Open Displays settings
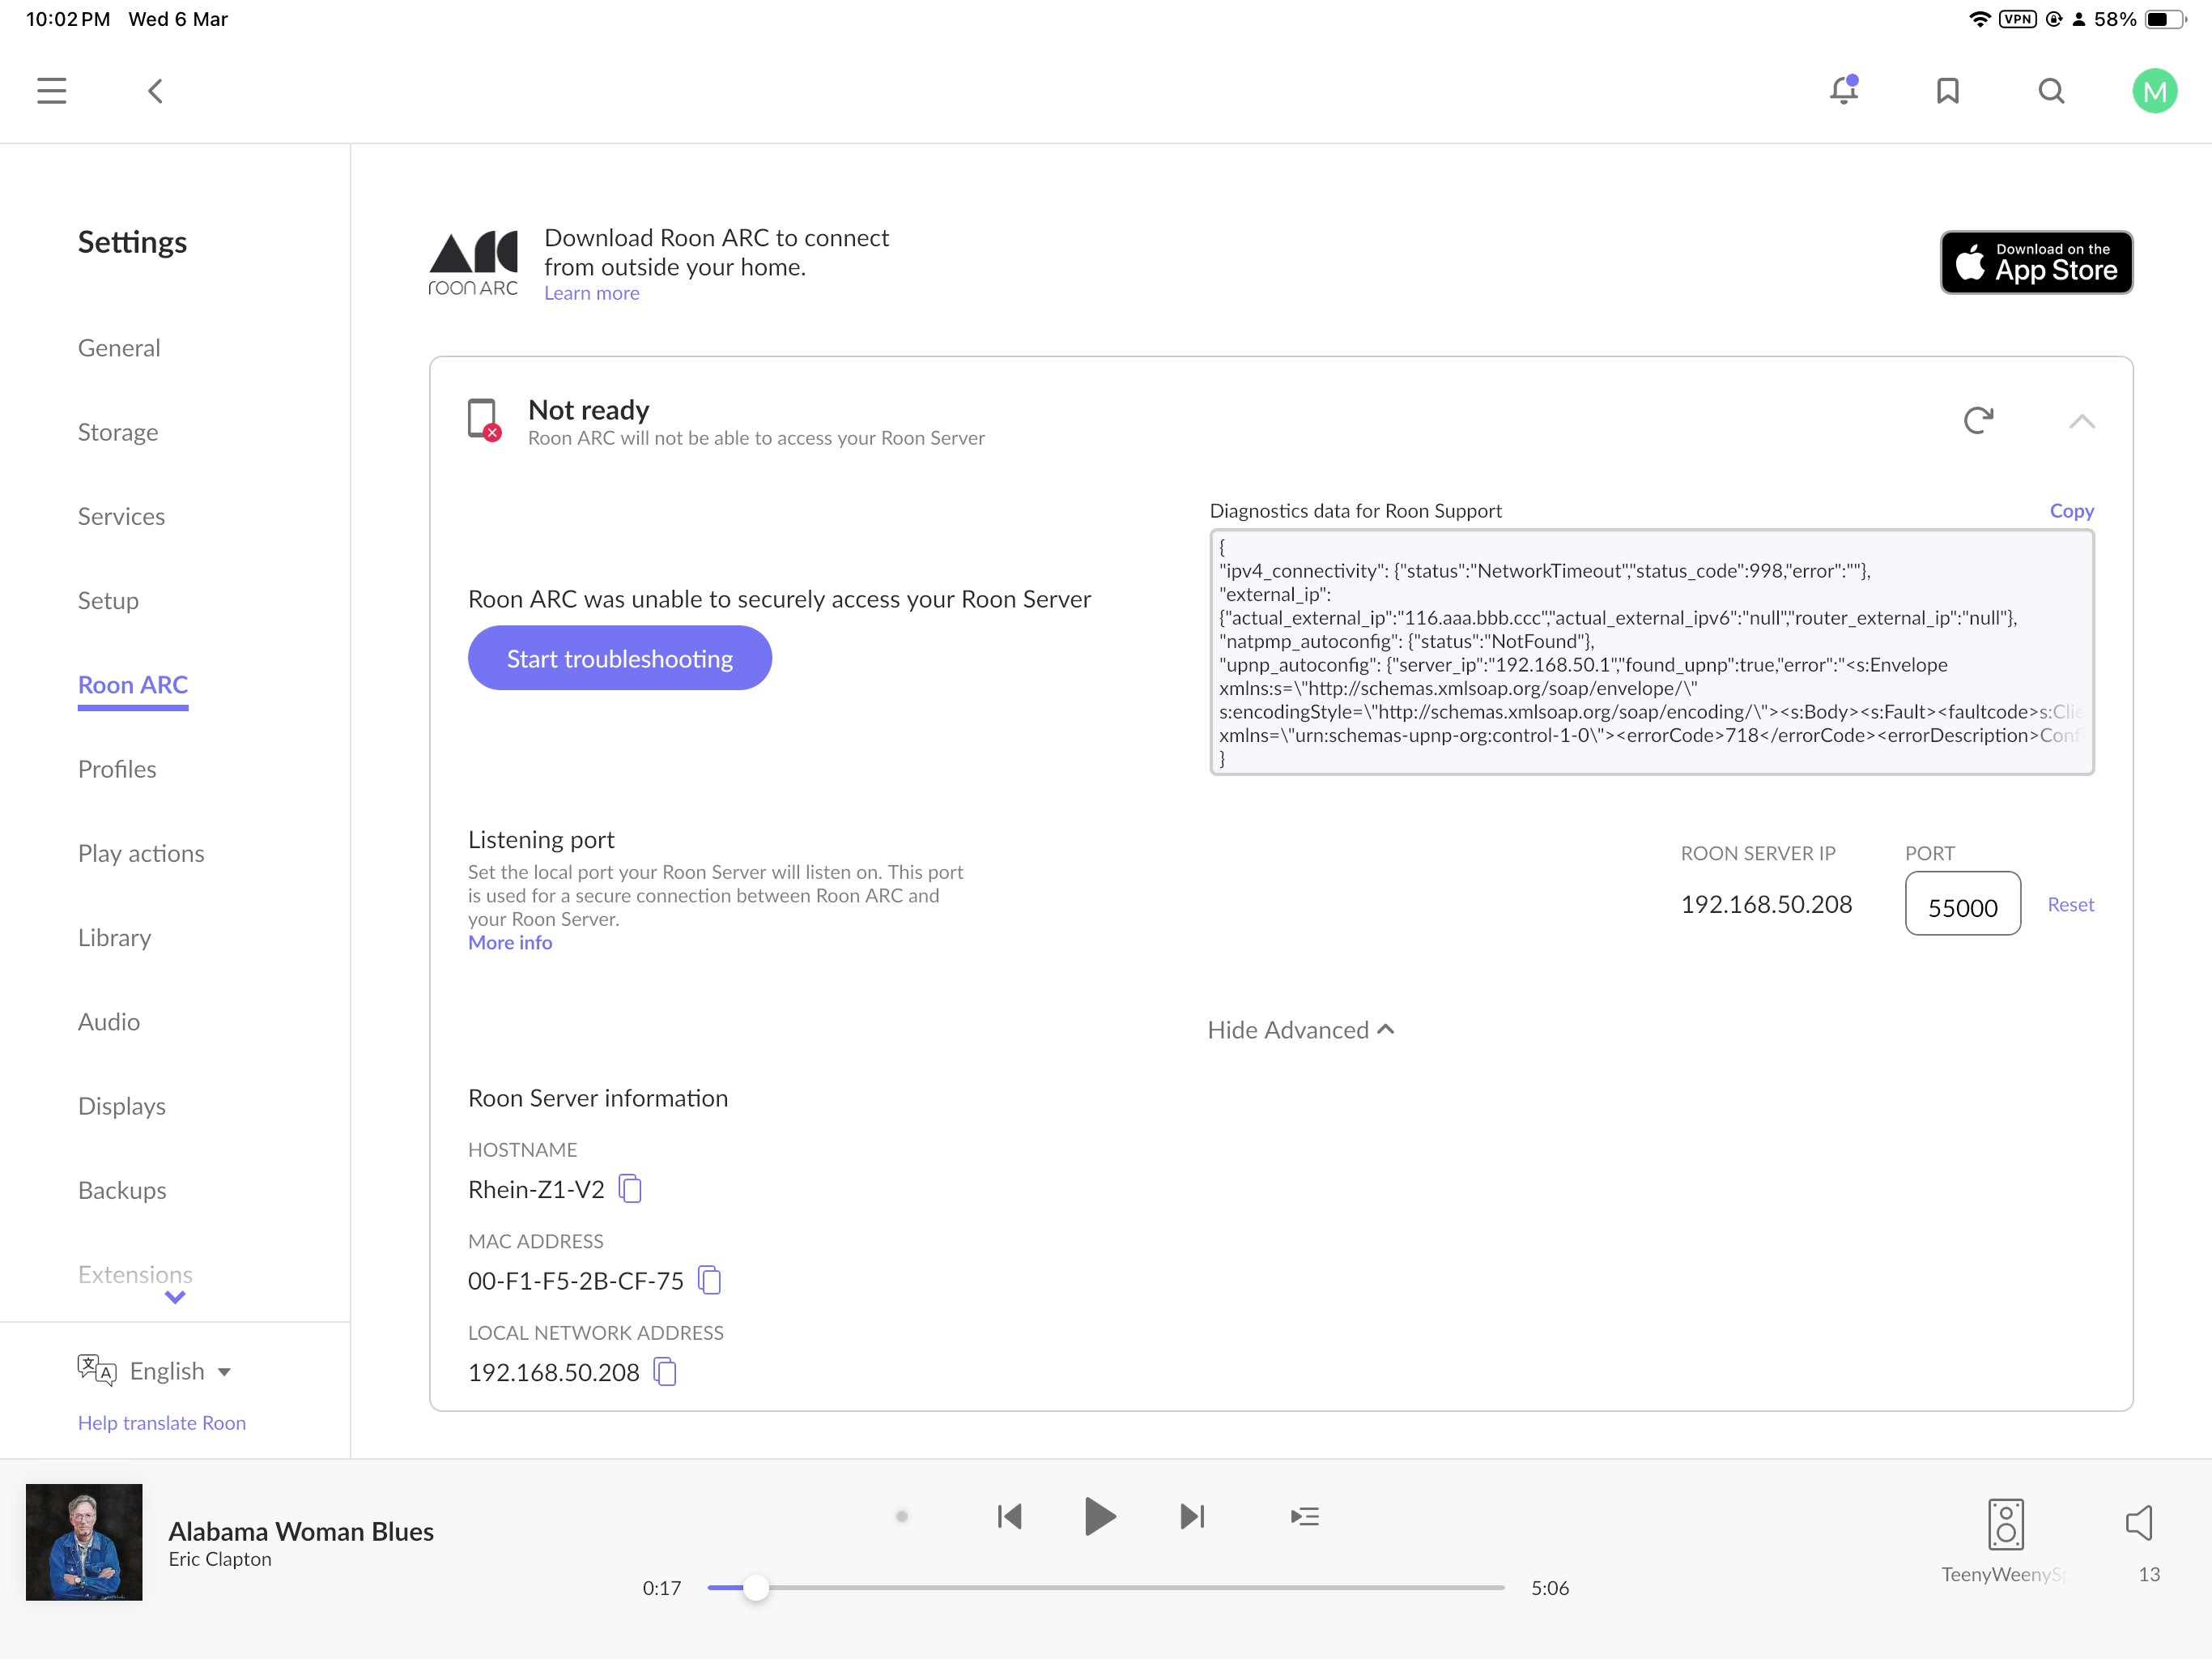The height and width of the screenshot is (1659, 2212). (122, 1106)
